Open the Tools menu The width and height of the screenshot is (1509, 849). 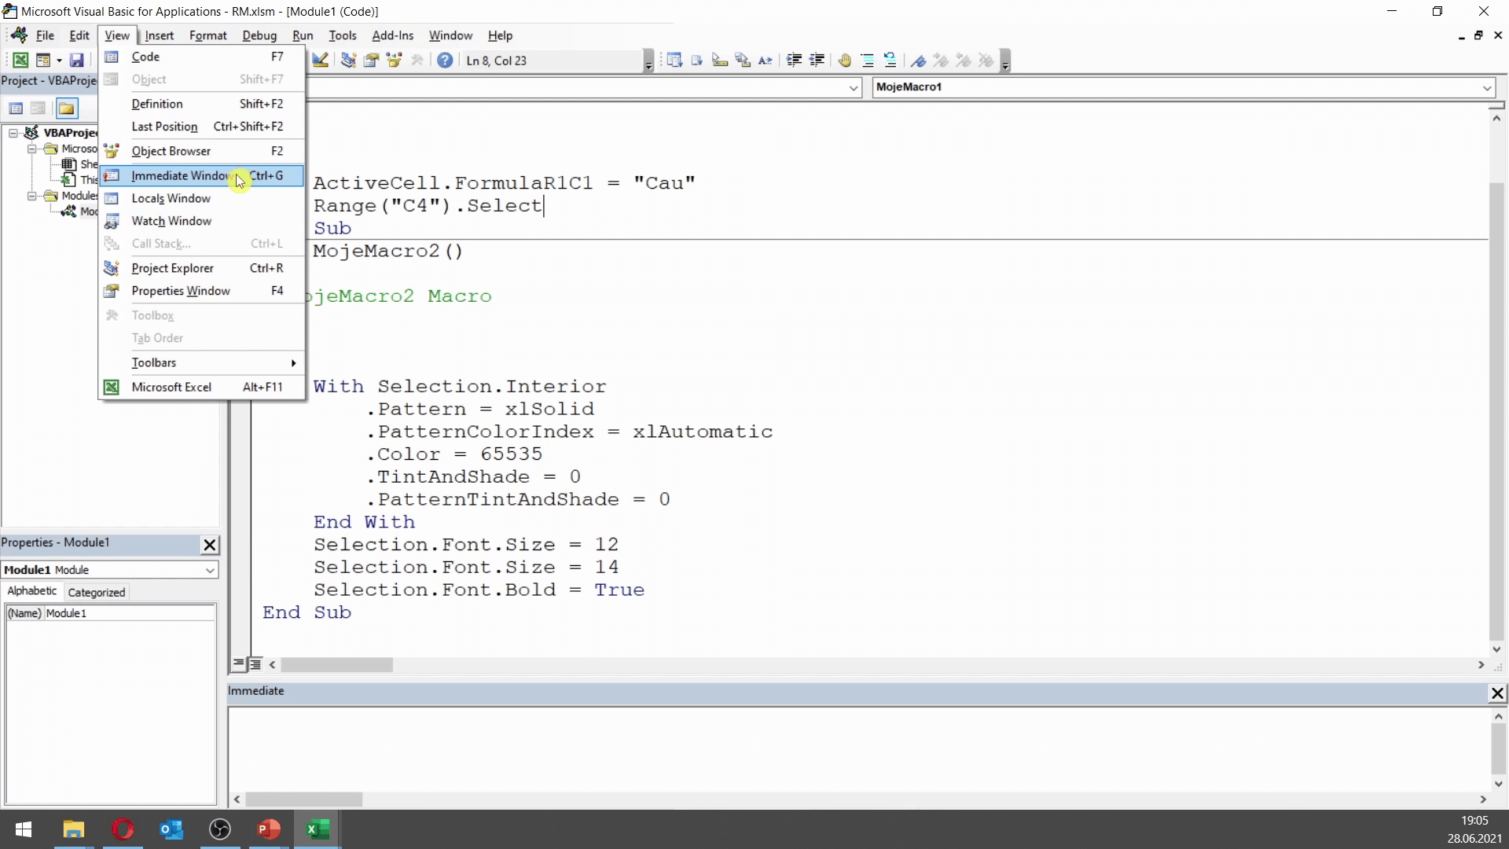[x=342, y=35]
